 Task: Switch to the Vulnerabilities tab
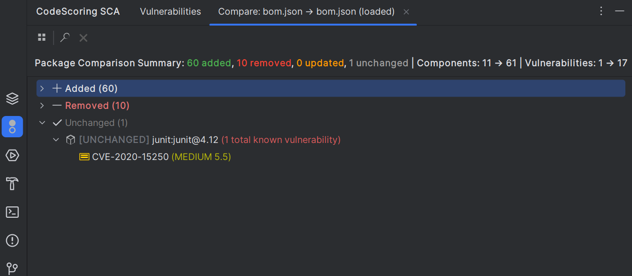(x=171, y=12)
